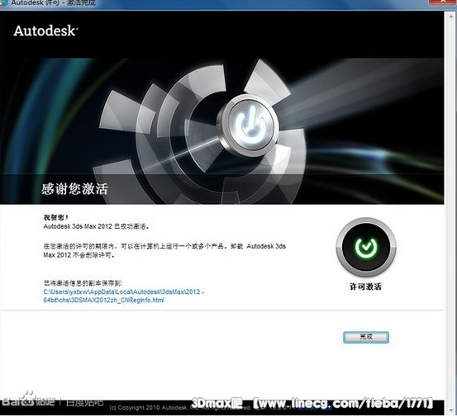This screenshot has width=457, height=417.
Task: Click the 许可激活 caption under the icon
Action: pyautogui.click(x=365, y=287)
